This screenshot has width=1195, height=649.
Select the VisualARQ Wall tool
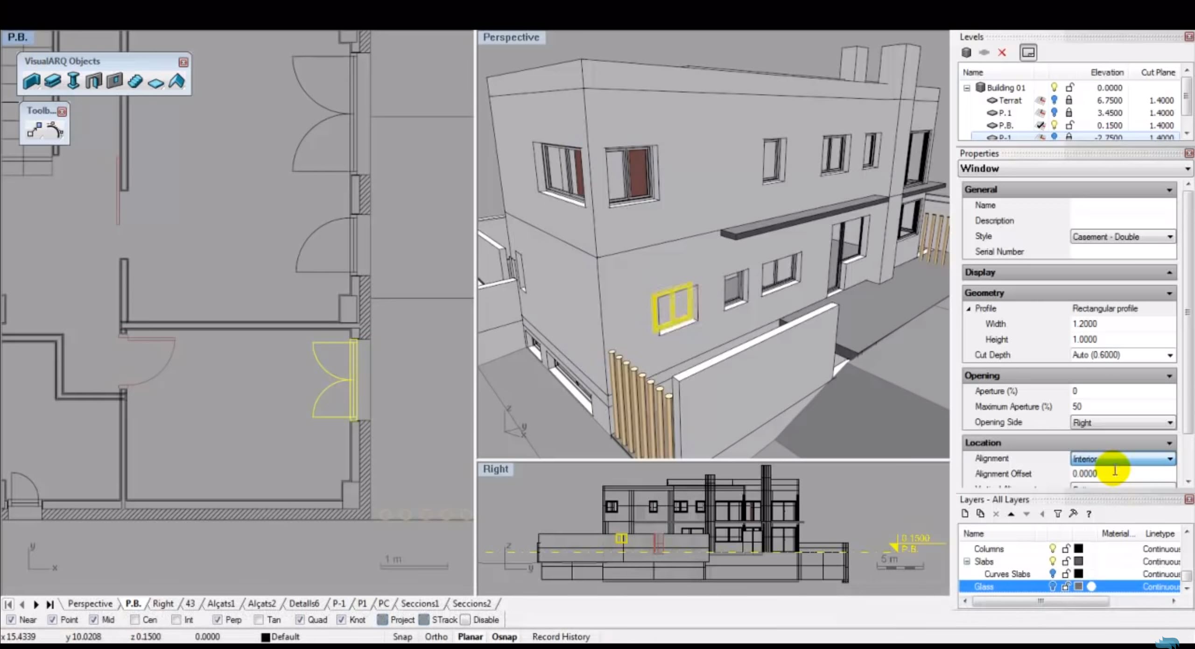click(31, 81)
